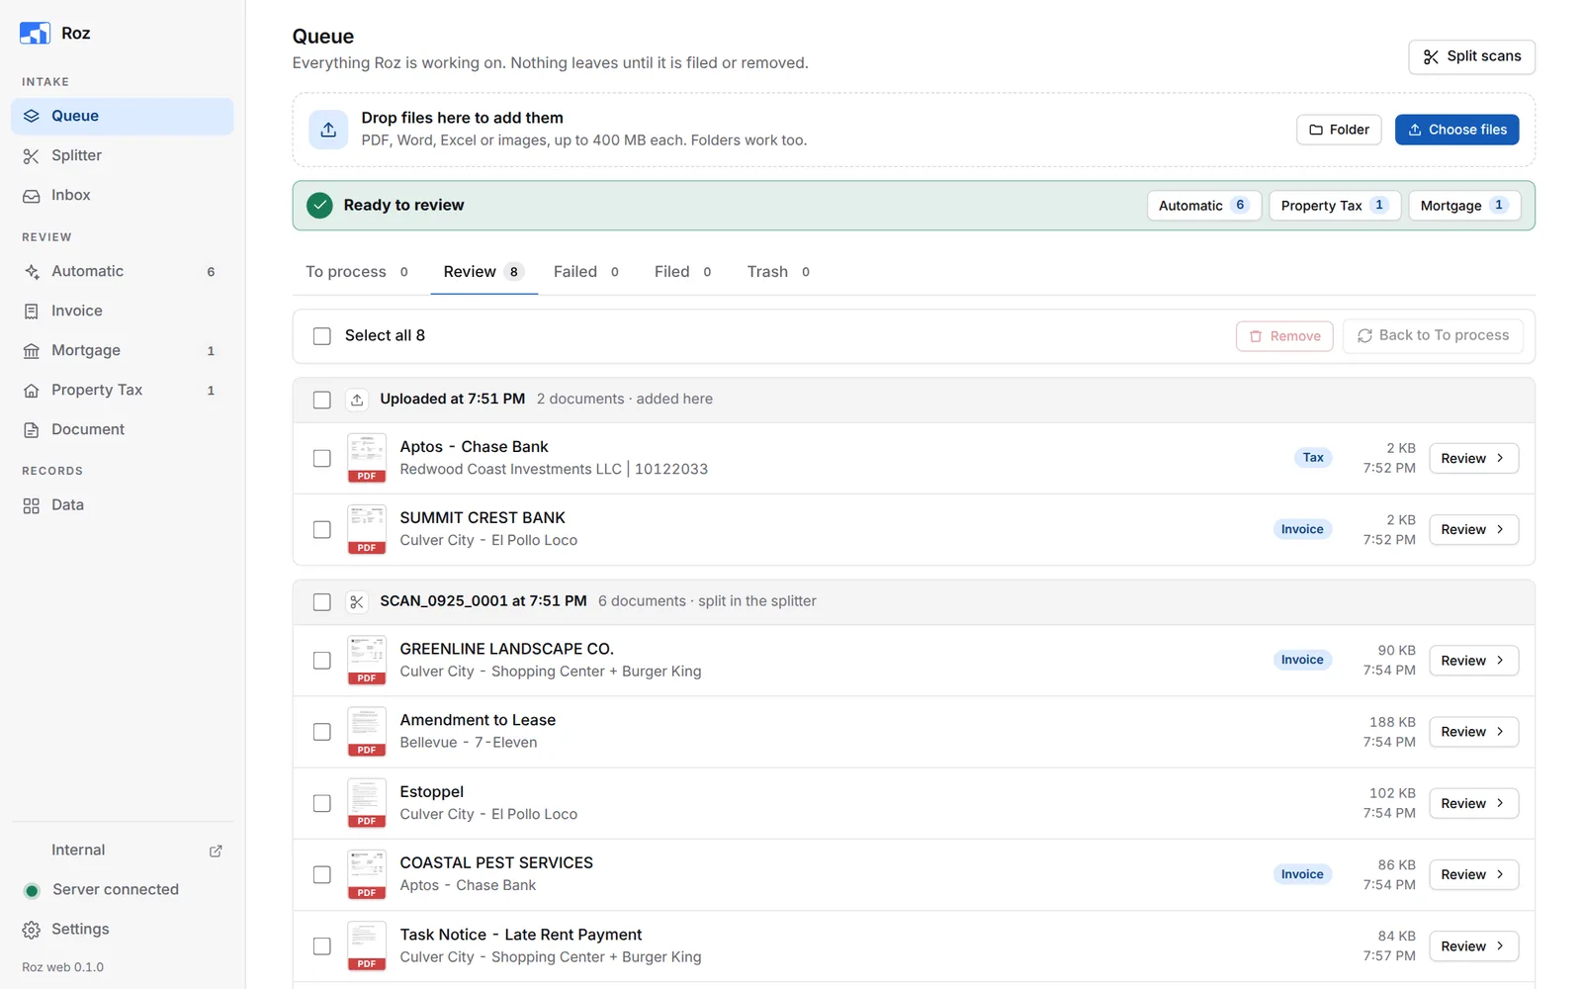Viewport: 1582px width, 989px height.
Task: Click the upload icon beside Uploaded at 7:51 PM
Action: 357,400
